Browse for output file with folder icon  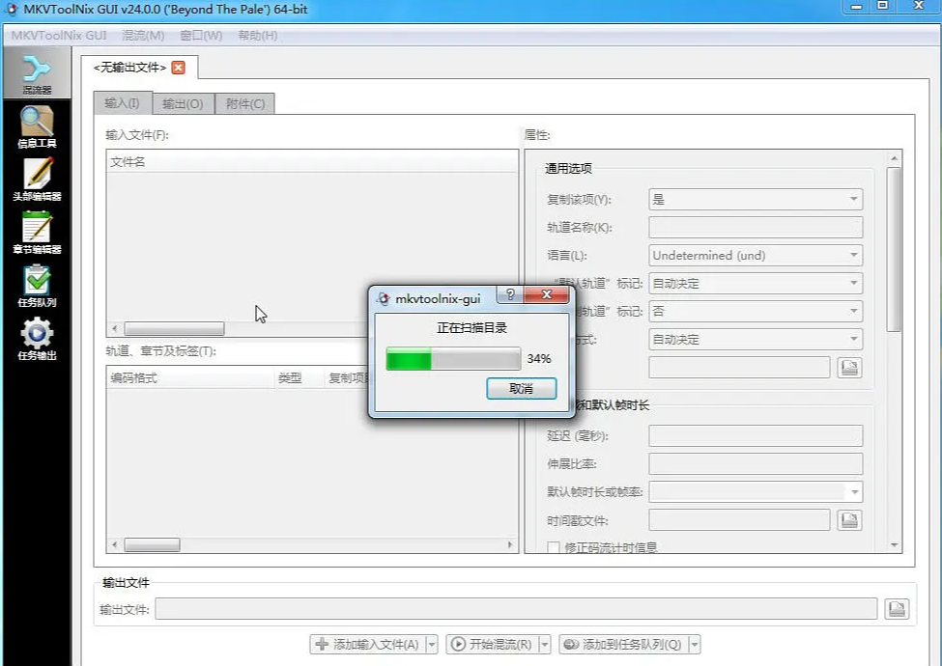[897, 608]
